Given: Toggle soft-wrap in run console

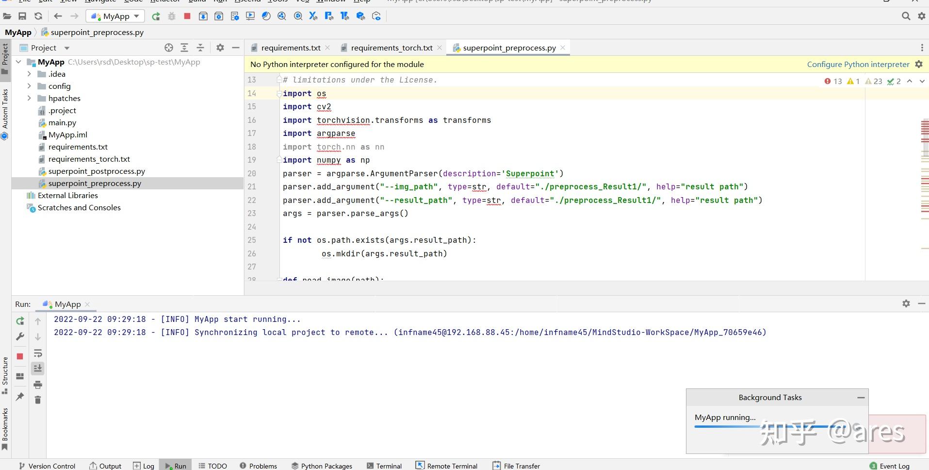Looking at the screenshot, I should (38, 353).
